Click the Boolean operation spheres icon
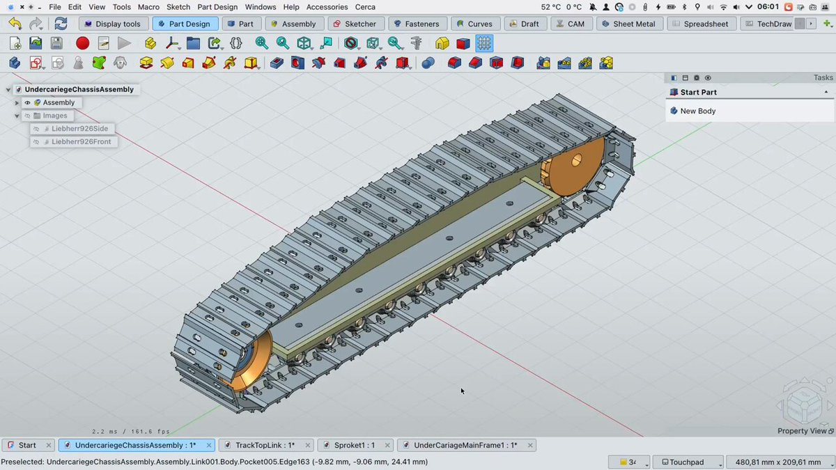Viewport: 836px width, 470px height. coord(428,63)
